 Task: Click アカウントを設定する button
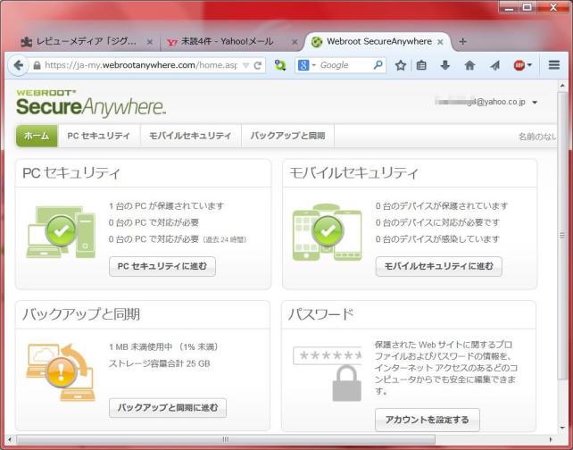coord(428,420)
